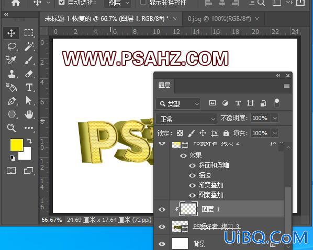This screenshot has width=313, height=250.
Task: Select the Move tool
Action: 11,33
